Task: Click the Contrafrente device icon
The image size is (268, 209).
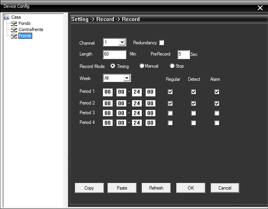Action: pyautogui.click(x=14, y=30)
